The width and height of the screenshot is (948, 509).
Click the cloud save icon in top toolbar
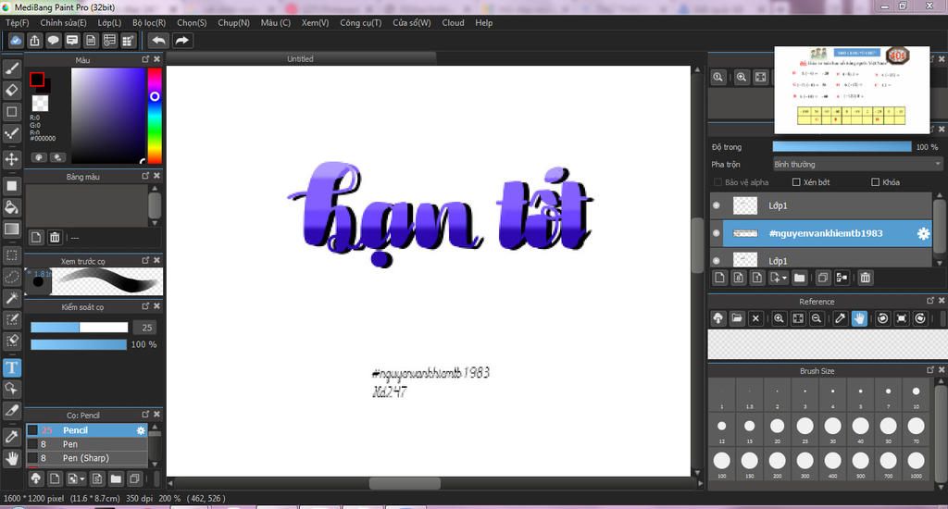click(x=16, y=41)
